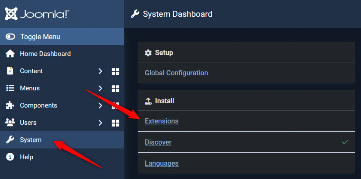
Task: Open the Discover link
Action: pyautogui.click(x=158, y=142)
